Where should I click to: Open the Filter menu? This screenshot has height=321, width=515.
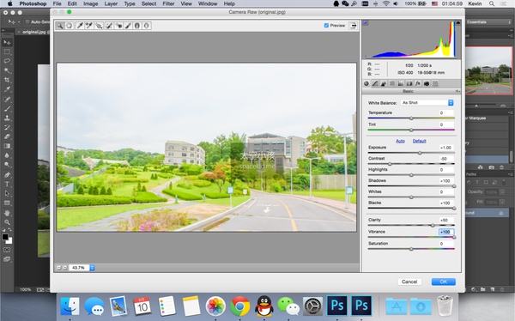pos(168,3)
